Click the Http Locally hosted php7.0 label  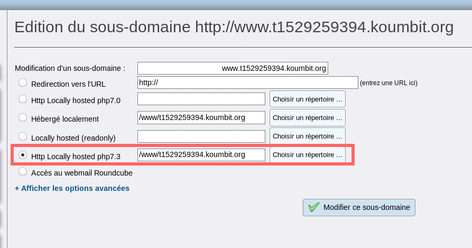[x=76, y=100]
